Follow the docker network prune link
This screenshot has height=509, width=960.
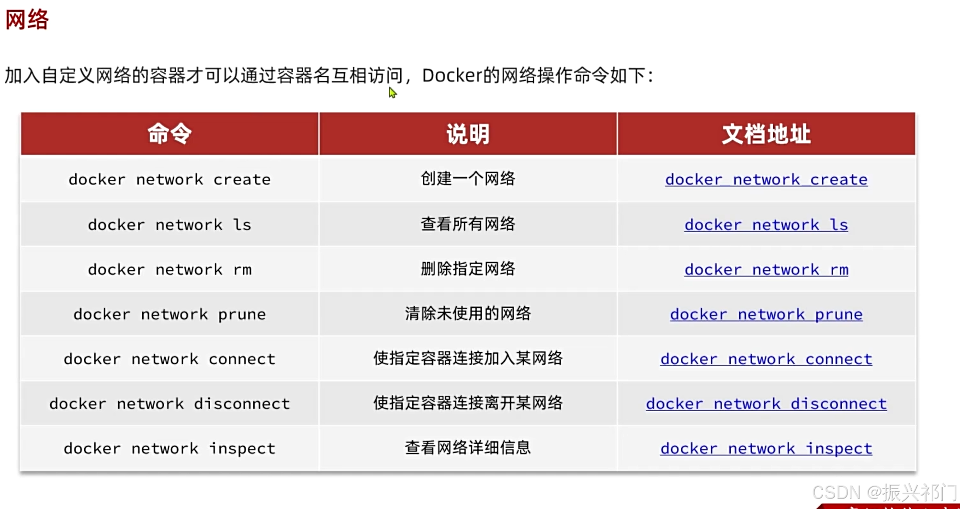(x=766, y=314)
